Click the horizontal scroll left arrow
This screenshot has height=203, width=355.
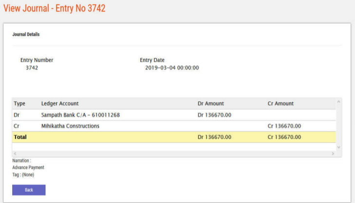[x=15, y=154]
